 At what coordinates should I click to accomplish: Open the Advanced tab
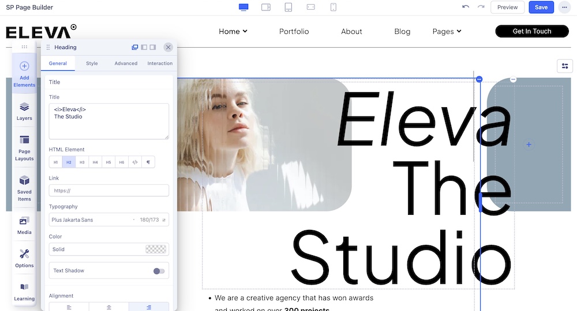[x=126, y=63]
